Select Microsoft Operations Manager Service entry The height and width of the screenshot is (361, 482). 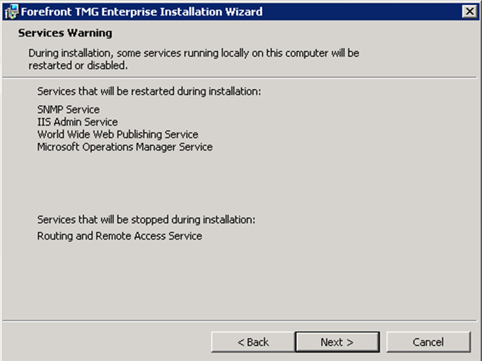click(125, 147)
